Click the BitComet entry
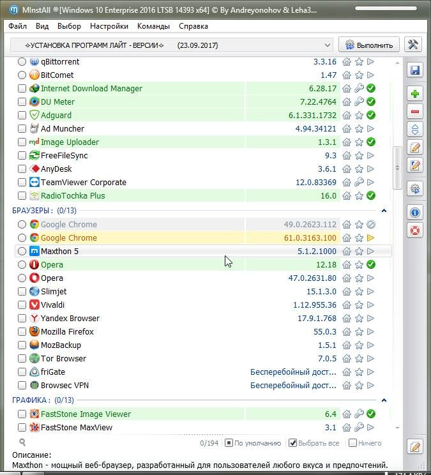The image size is (431, 475). (57, 75)
